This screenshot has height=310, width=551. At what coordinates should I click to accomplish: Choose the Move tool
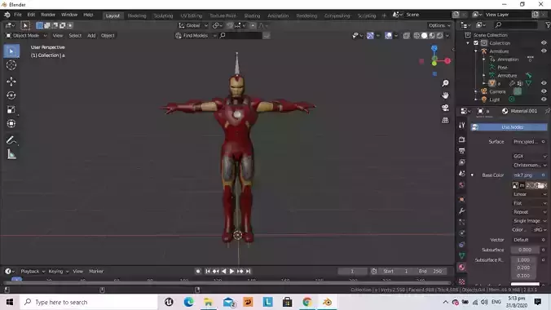click(x=11, y=82)
